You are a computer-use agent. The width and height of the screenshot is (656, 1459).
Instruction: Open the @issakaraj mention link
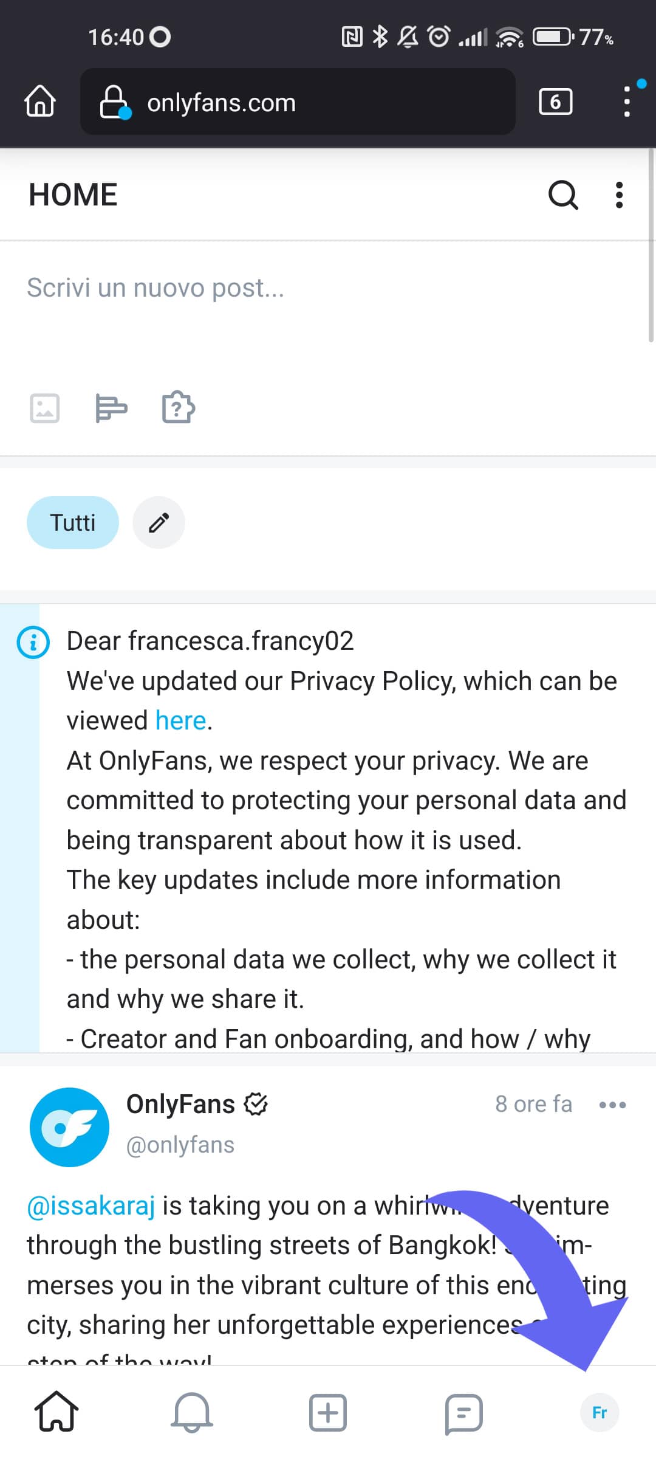tap(91, 1205)
